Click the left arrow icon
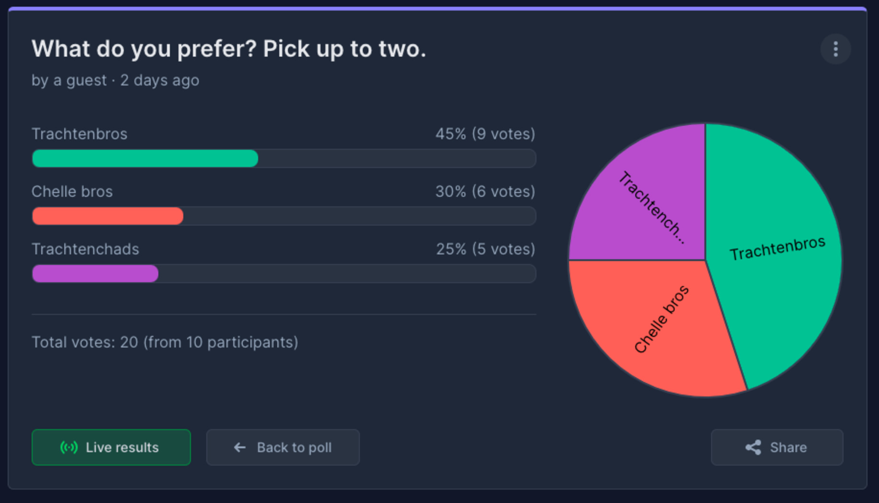The height and width of the screenshot is (503, 879). [240, 447]
